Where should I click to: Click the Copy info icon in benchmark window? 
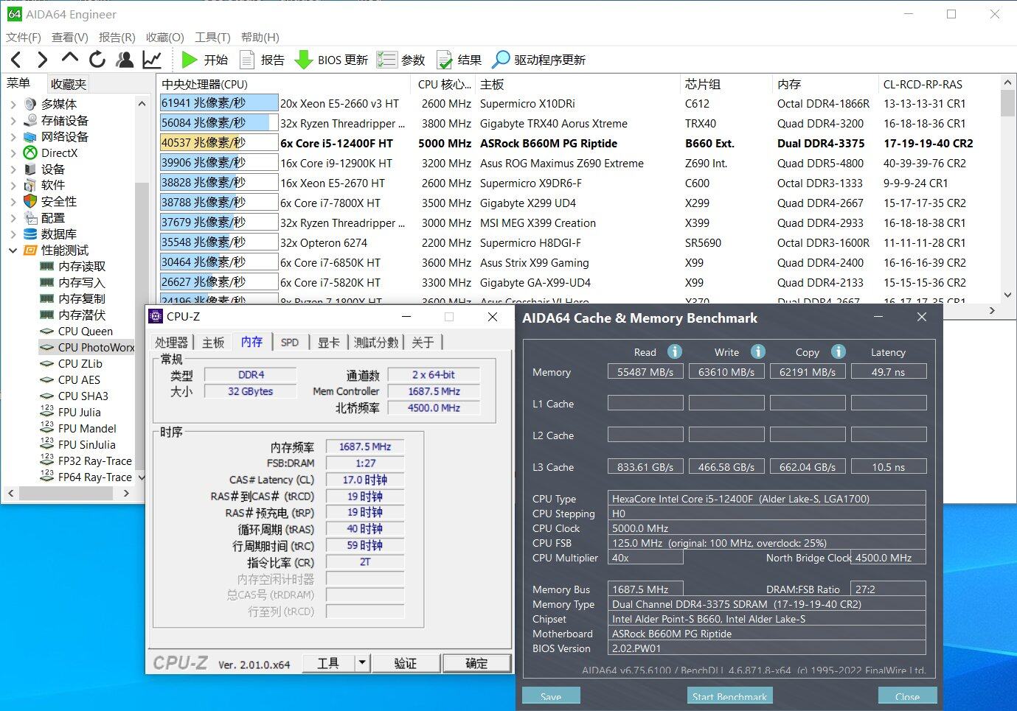pyautogui.click(x=839, y=351)
